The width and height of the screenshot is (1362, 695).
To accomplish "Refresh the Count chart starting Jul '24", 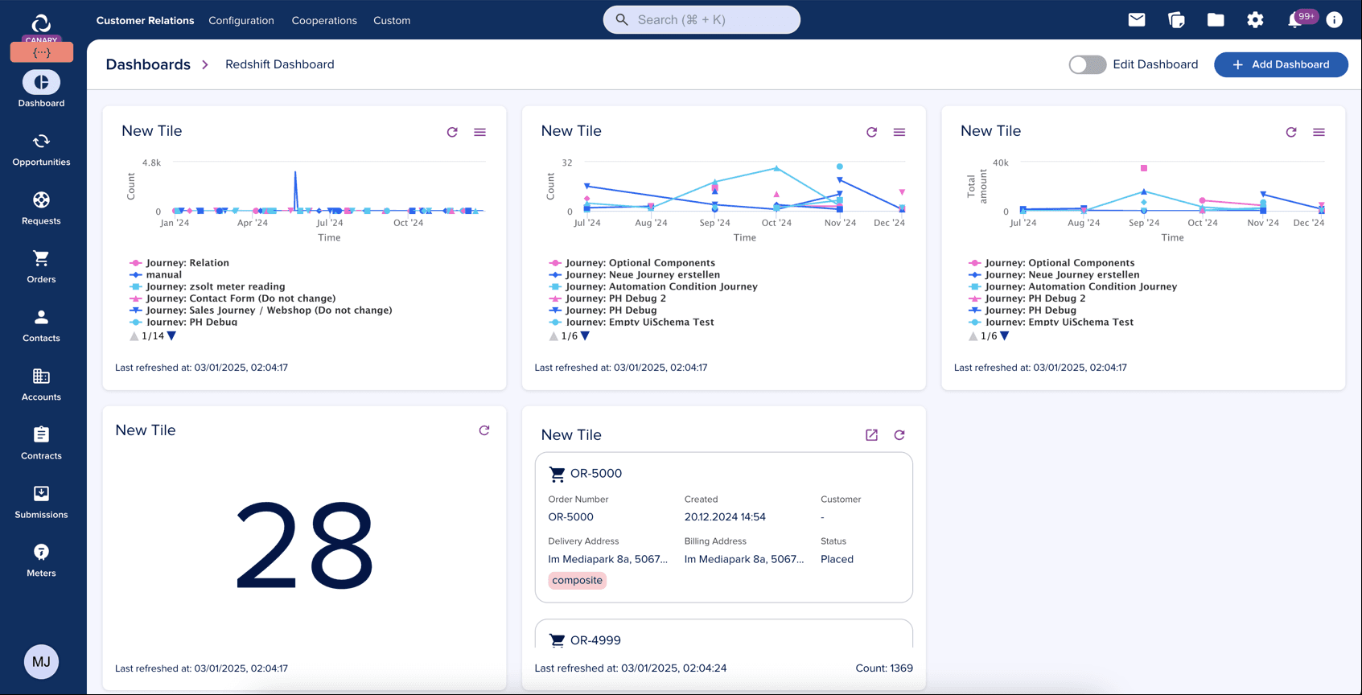I will coord(871,132).
